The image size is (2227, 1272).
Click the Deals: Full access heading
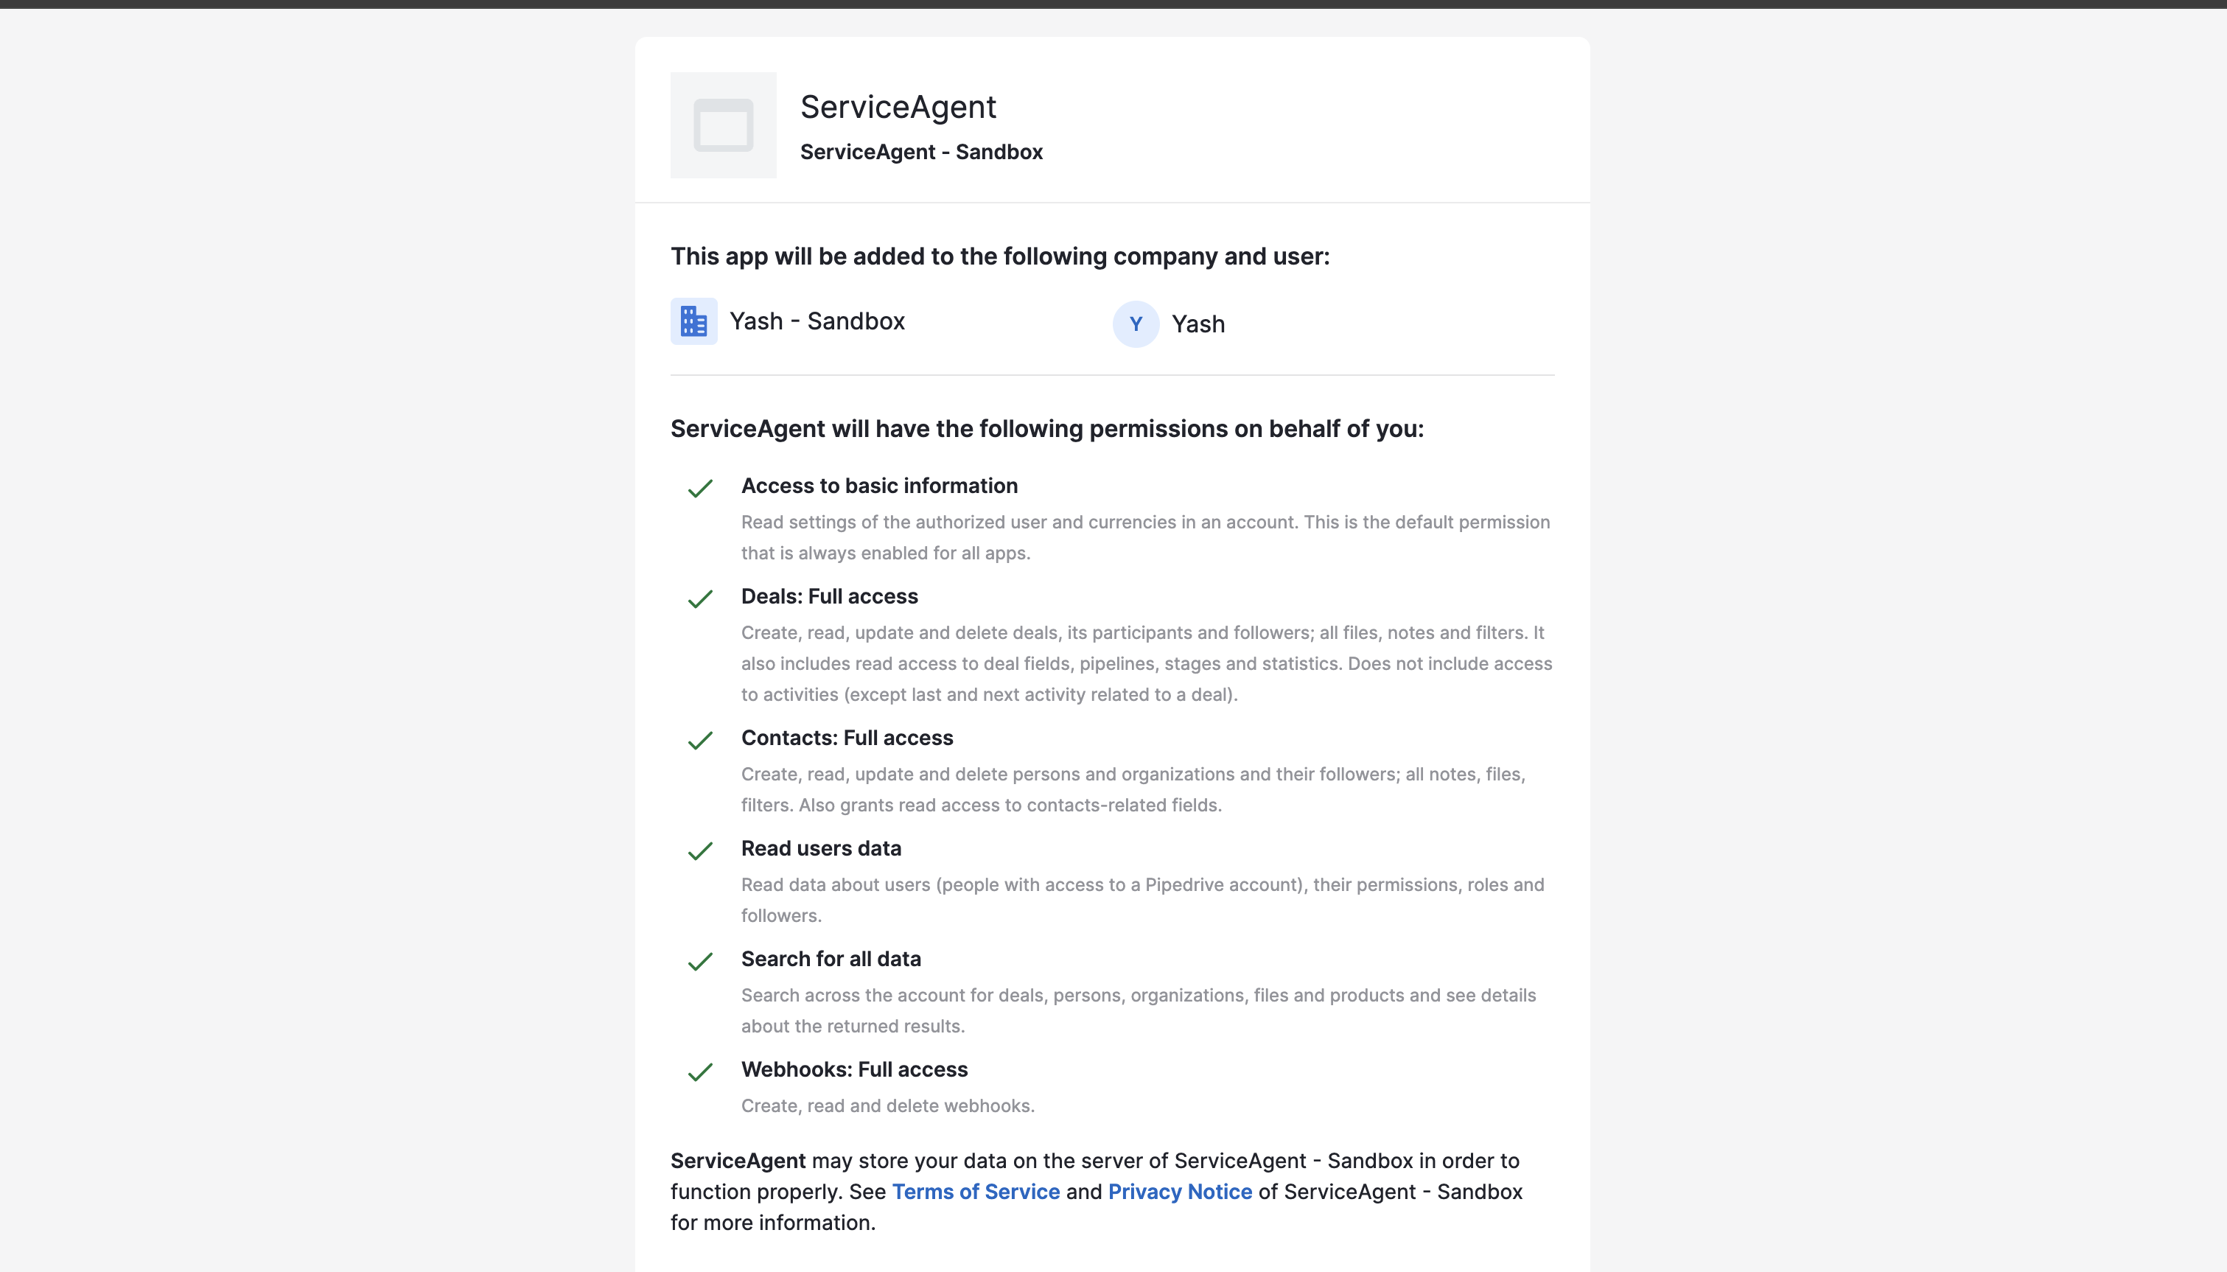click(830, 595)
